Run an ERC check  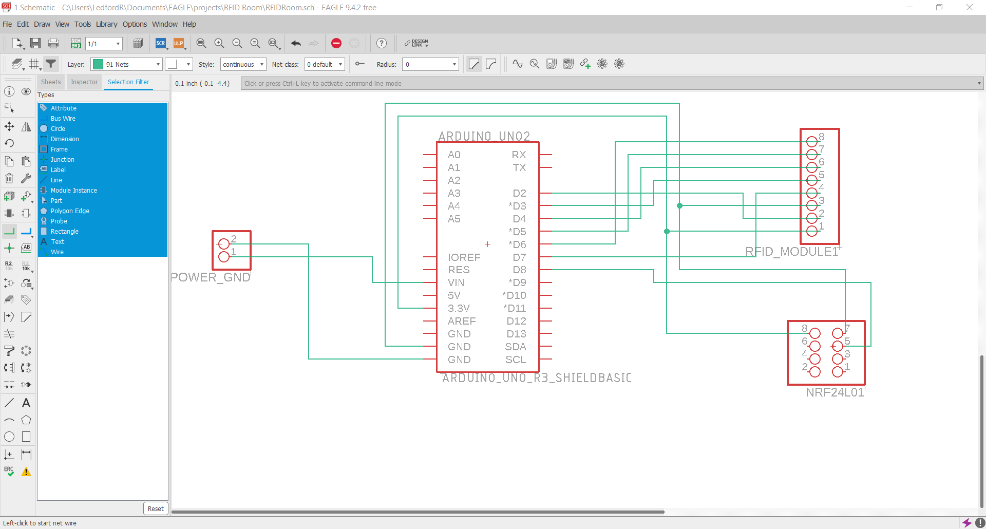click(x=9, y=470)
